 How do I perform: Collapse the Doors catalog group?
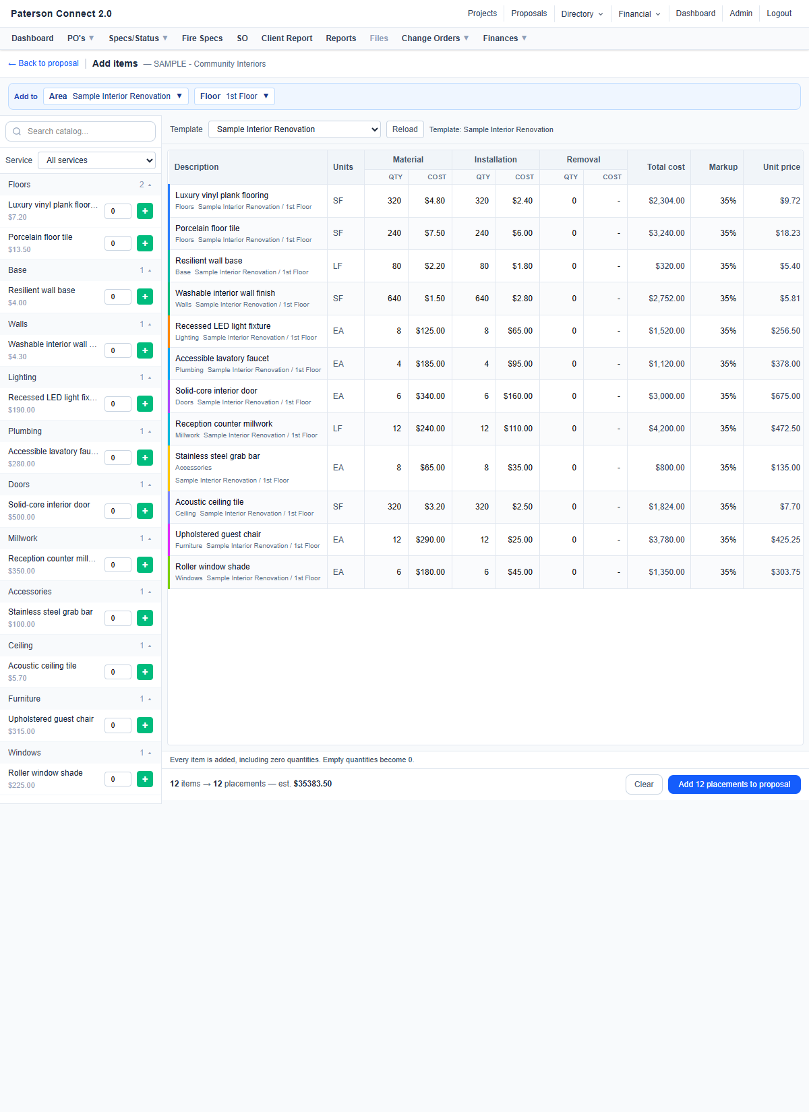pyautogui.click(x=80, y=485)
